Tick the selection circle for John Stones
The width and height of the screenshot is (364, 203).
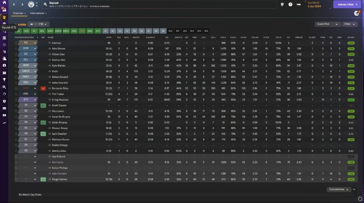click(16, 48)
